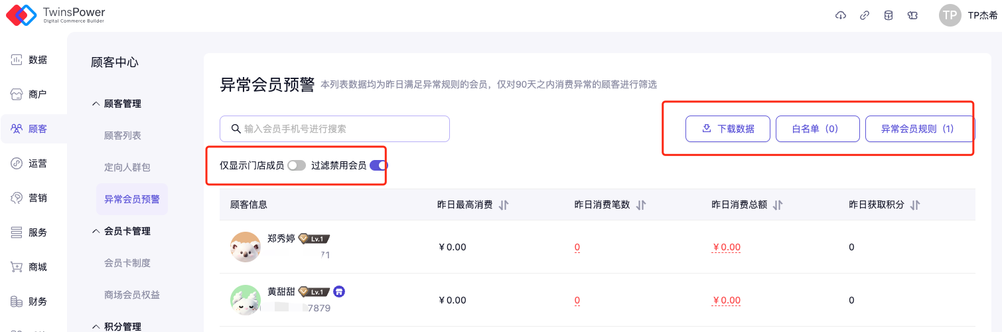1002x332 pixels.
Task: Click the TwinsPower logo
Action: tap(56, 15)
